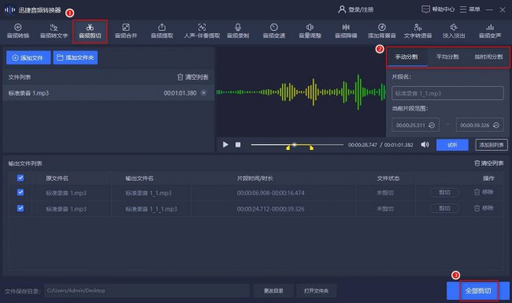Clear the 输出文件列表 output list with 清空列表
The image size is (512, 303).
(x=489, y=163)
